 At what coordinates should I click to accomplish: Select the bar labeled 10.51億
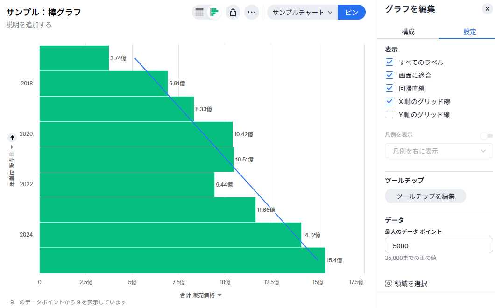[x=137, y=159]
